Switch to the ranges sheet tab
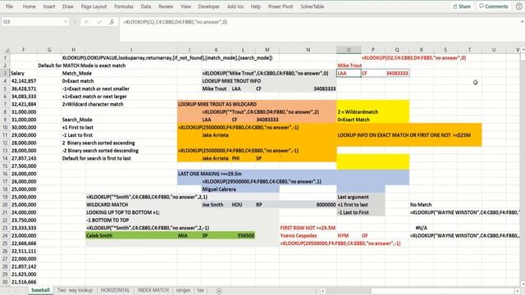525x295 pixels. (183, 290)
